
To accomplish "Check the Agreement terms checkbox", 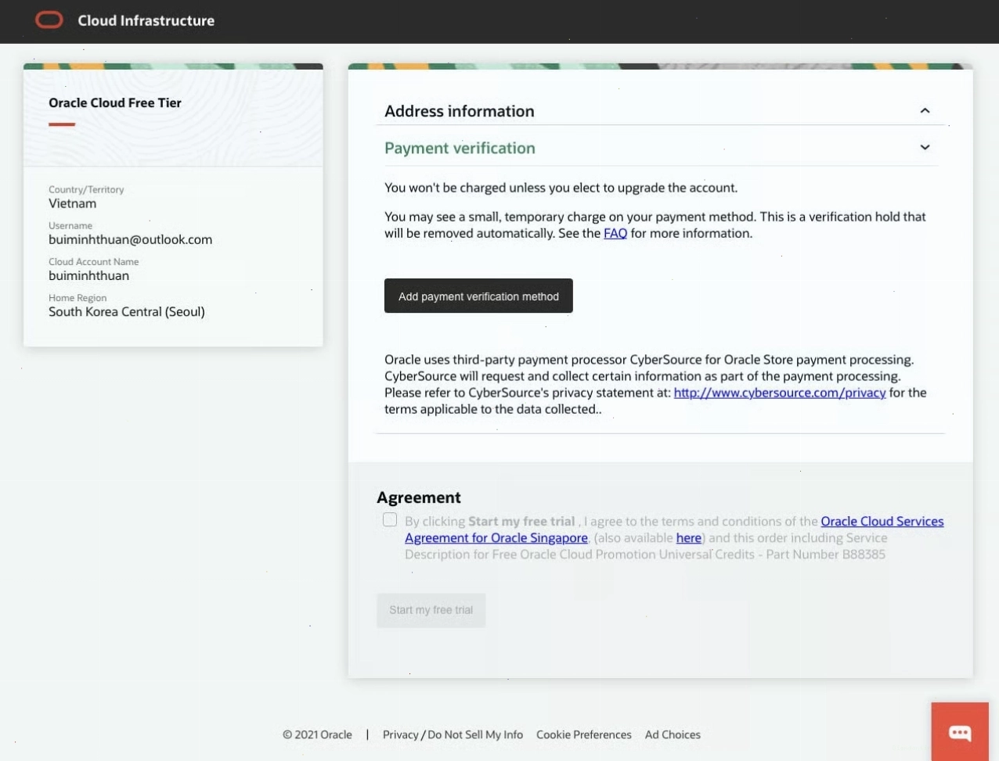I will [x=390, y=519].
